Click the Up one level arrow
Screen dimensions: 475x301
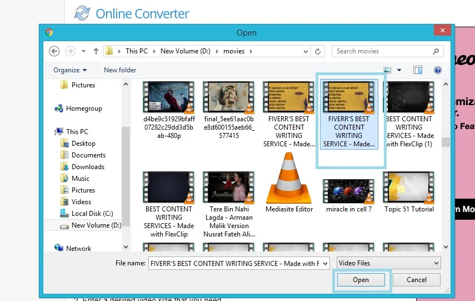[96, 51]
